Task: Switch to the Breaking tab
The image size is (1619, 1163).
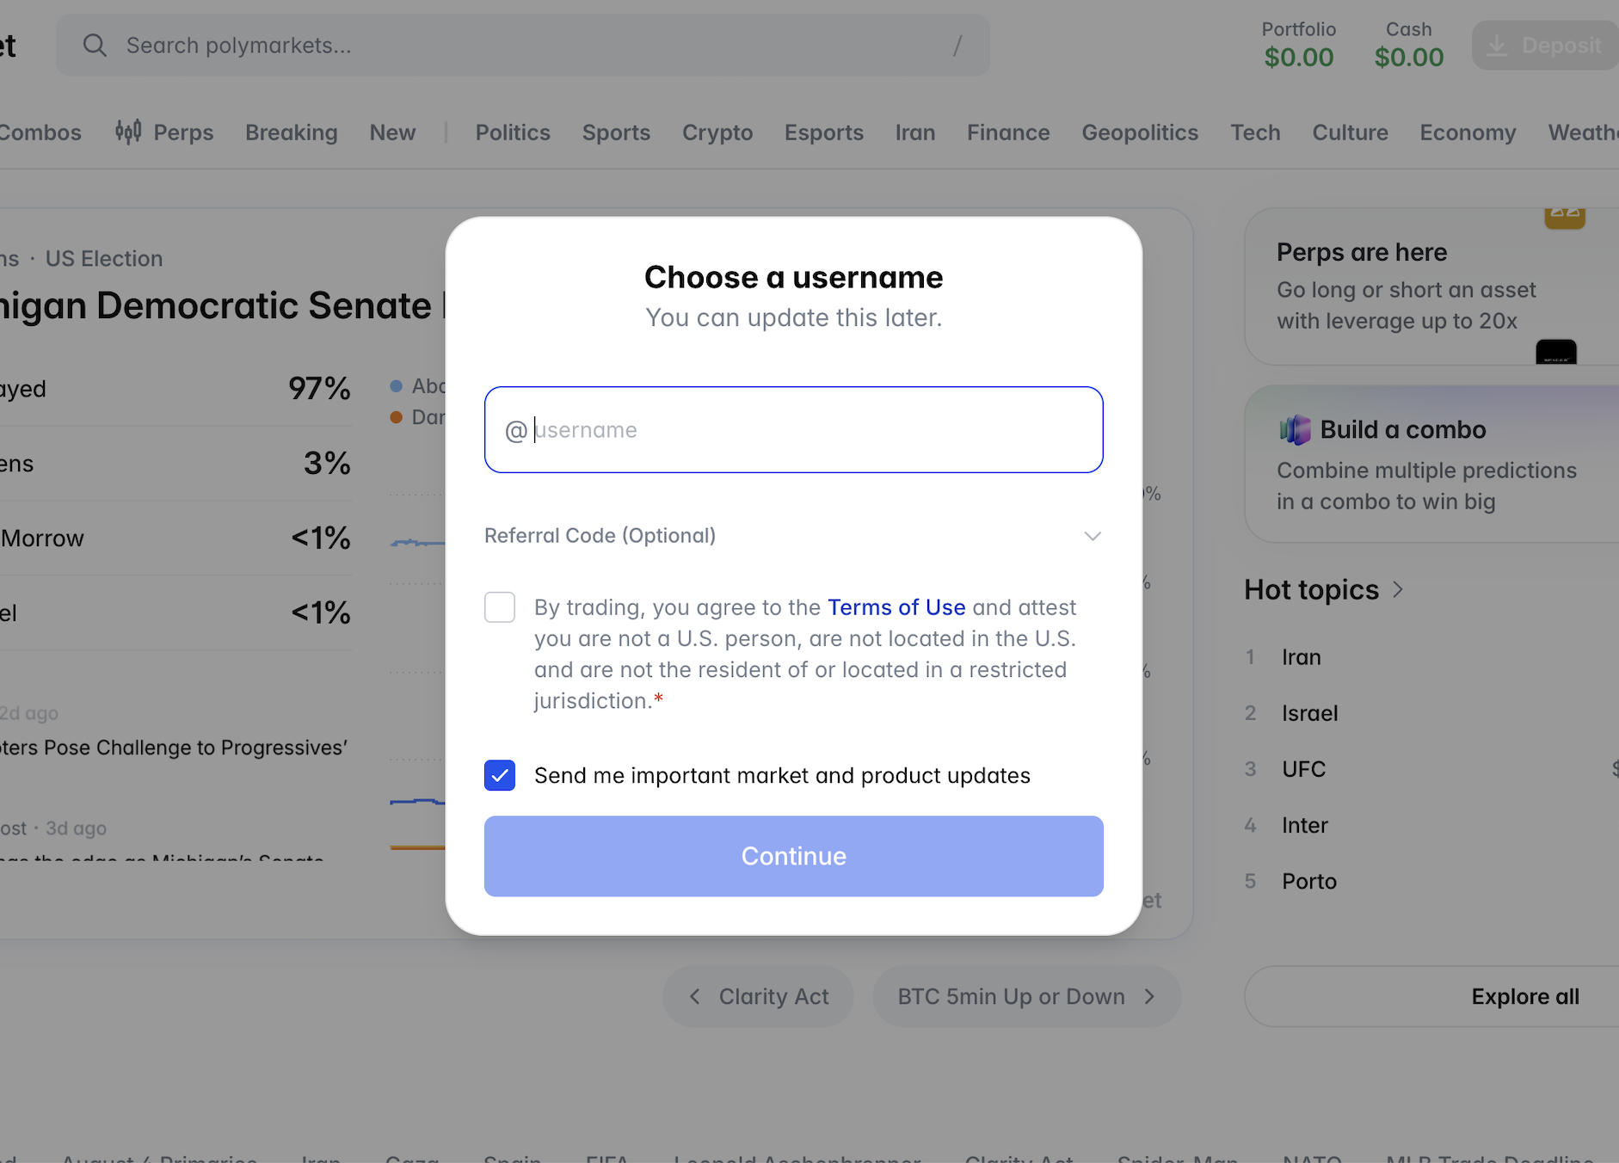Action: [291, 132]
